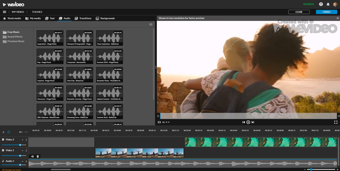This screenshot has width=340, height=171.
Task: Adjust the timeline zoom slider
Action: click(321, 169)
